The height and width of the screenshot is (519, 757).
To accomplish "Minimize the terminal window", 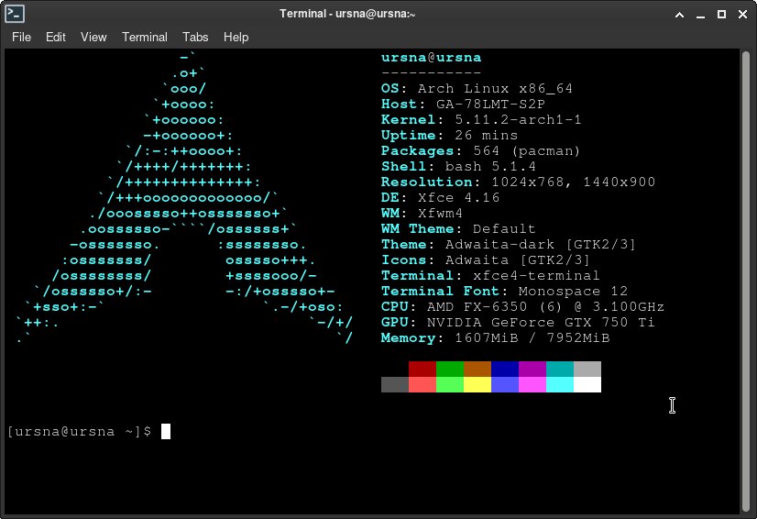I will [700, 15].
